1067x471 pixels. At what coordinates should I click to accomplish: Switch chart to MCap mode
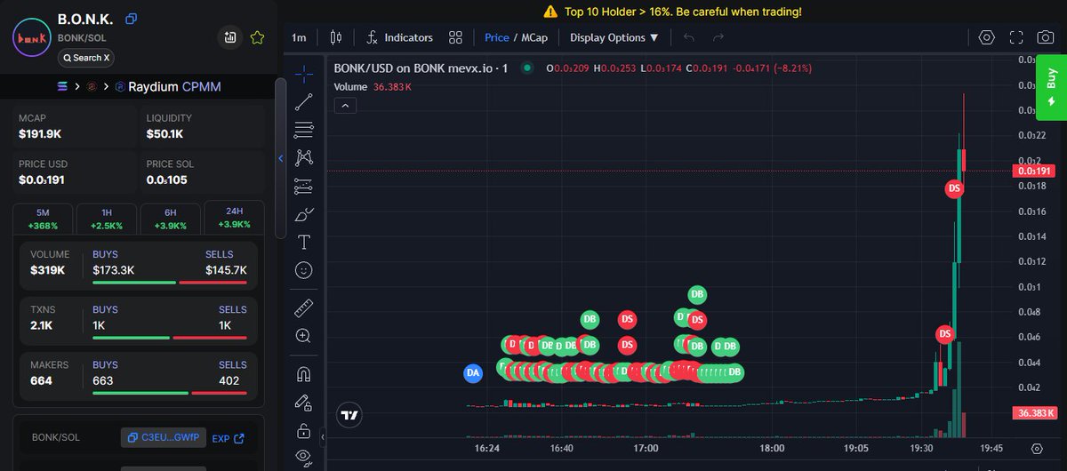click(534, 37)
